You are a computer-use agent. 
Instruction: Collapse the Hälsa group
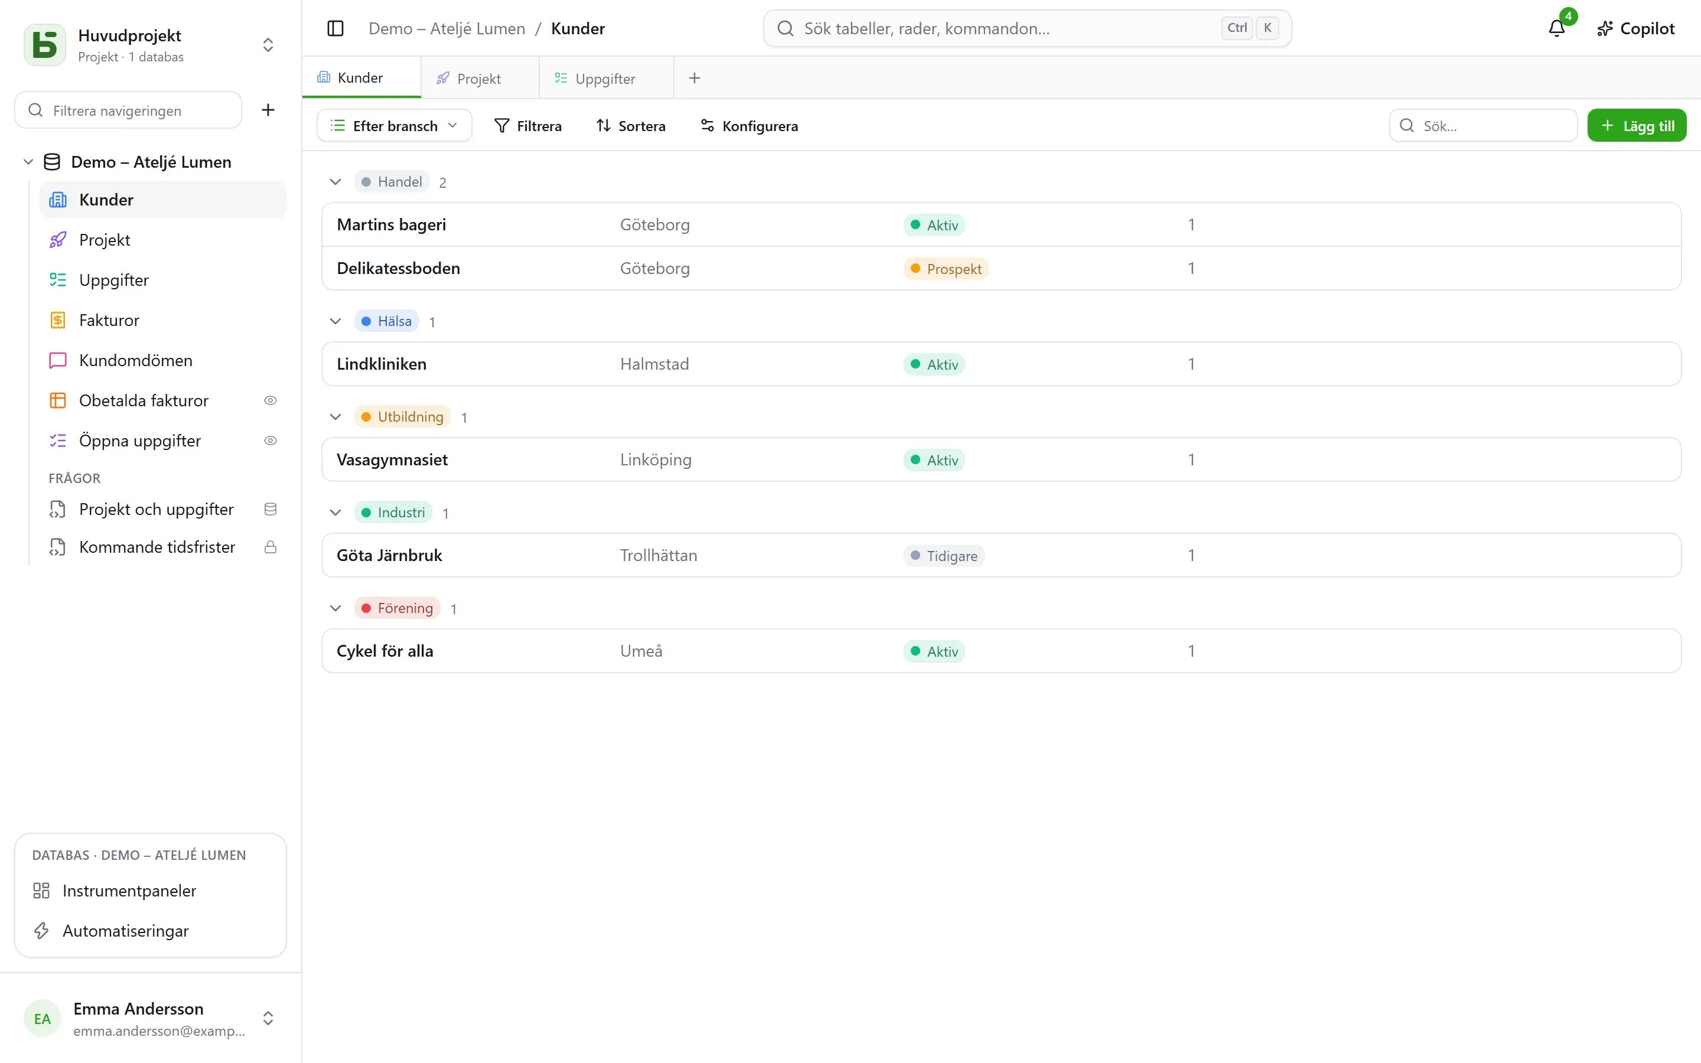[335, 321]
